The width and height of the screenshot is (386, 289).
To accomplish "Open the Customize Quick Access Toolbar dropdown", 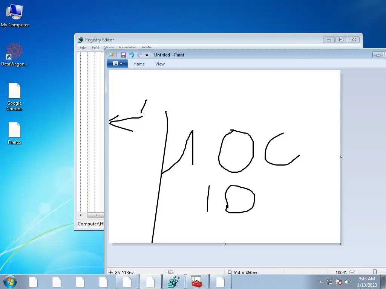I will [x=147, y=55].
